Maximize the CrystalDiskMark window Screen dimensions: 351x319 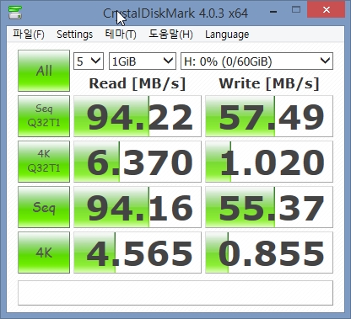click(x=296, y=10)
